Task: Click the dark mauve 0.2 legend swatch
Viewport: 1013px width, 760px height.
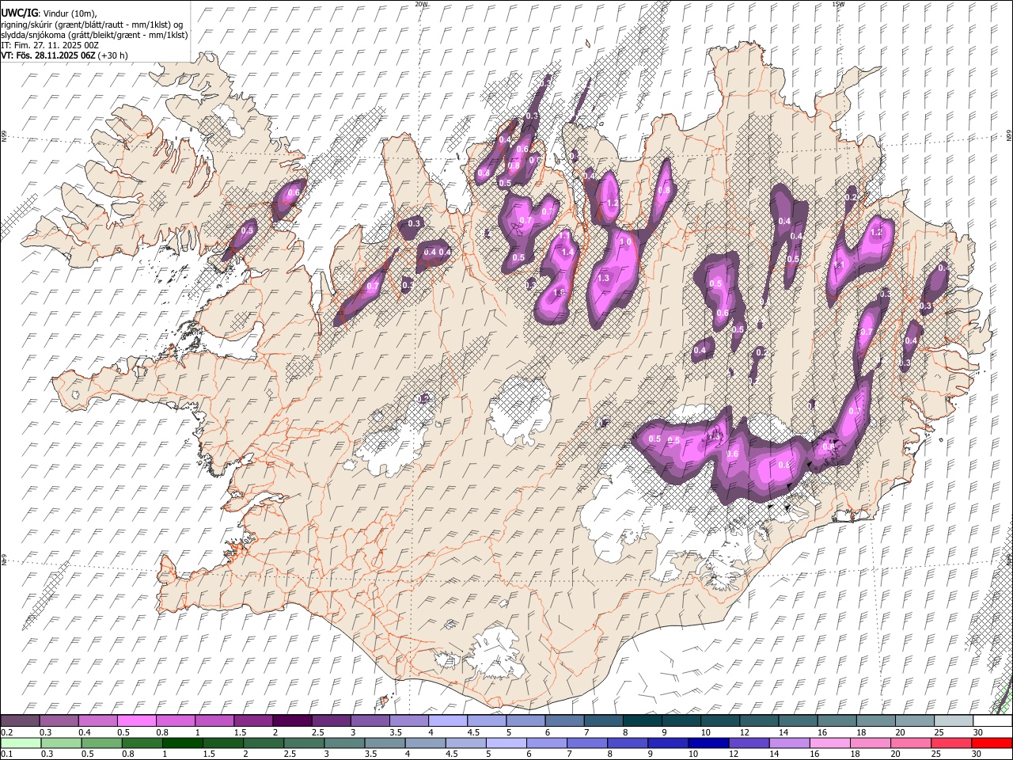Action: click(x=20, y=720)
